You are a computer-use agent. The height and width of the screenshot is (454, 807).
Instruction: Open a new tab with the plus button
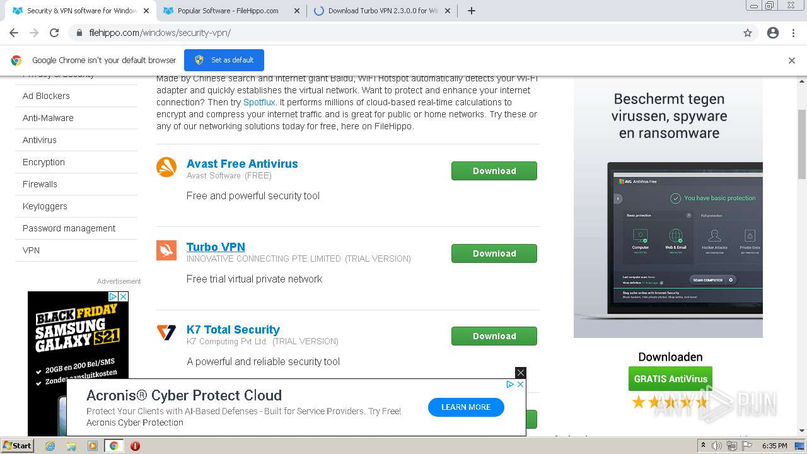point(471,11)
